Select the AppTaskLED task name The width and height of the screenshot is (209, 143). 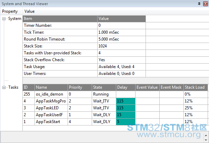(x=47, y=108)
